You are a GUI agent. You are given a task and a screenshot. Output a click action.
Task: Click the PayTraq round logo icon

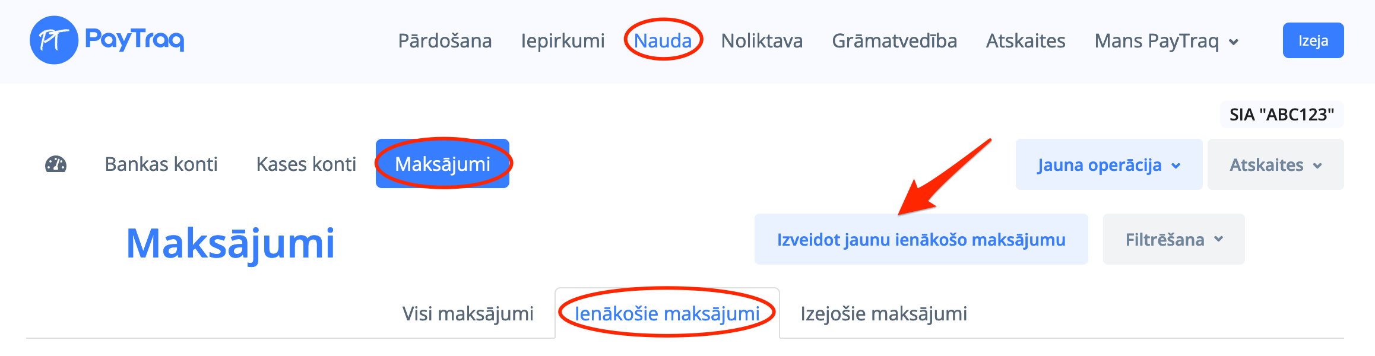coord(53,40)
